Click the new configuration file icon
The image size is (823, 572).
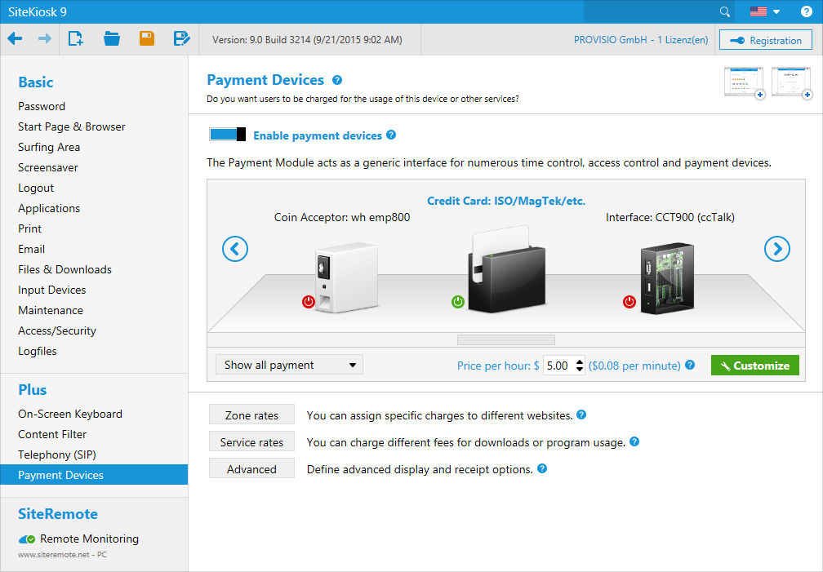pyautogui.click(x=76, y=38)
